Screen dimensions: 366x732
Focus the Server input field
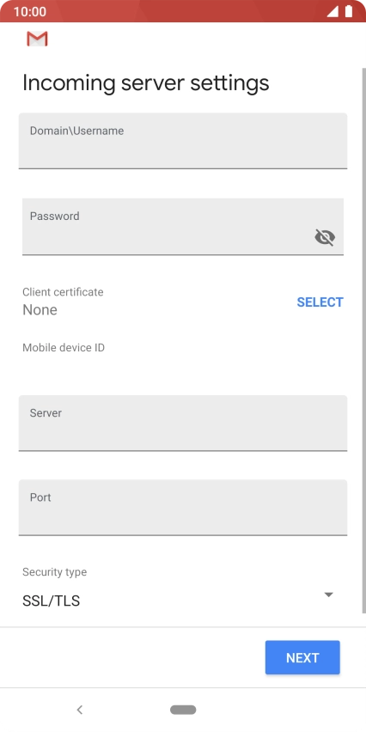point(183,423)
